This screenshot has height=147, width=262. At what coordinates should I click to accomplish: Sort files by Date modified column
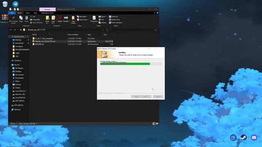[x=77, y=34]
